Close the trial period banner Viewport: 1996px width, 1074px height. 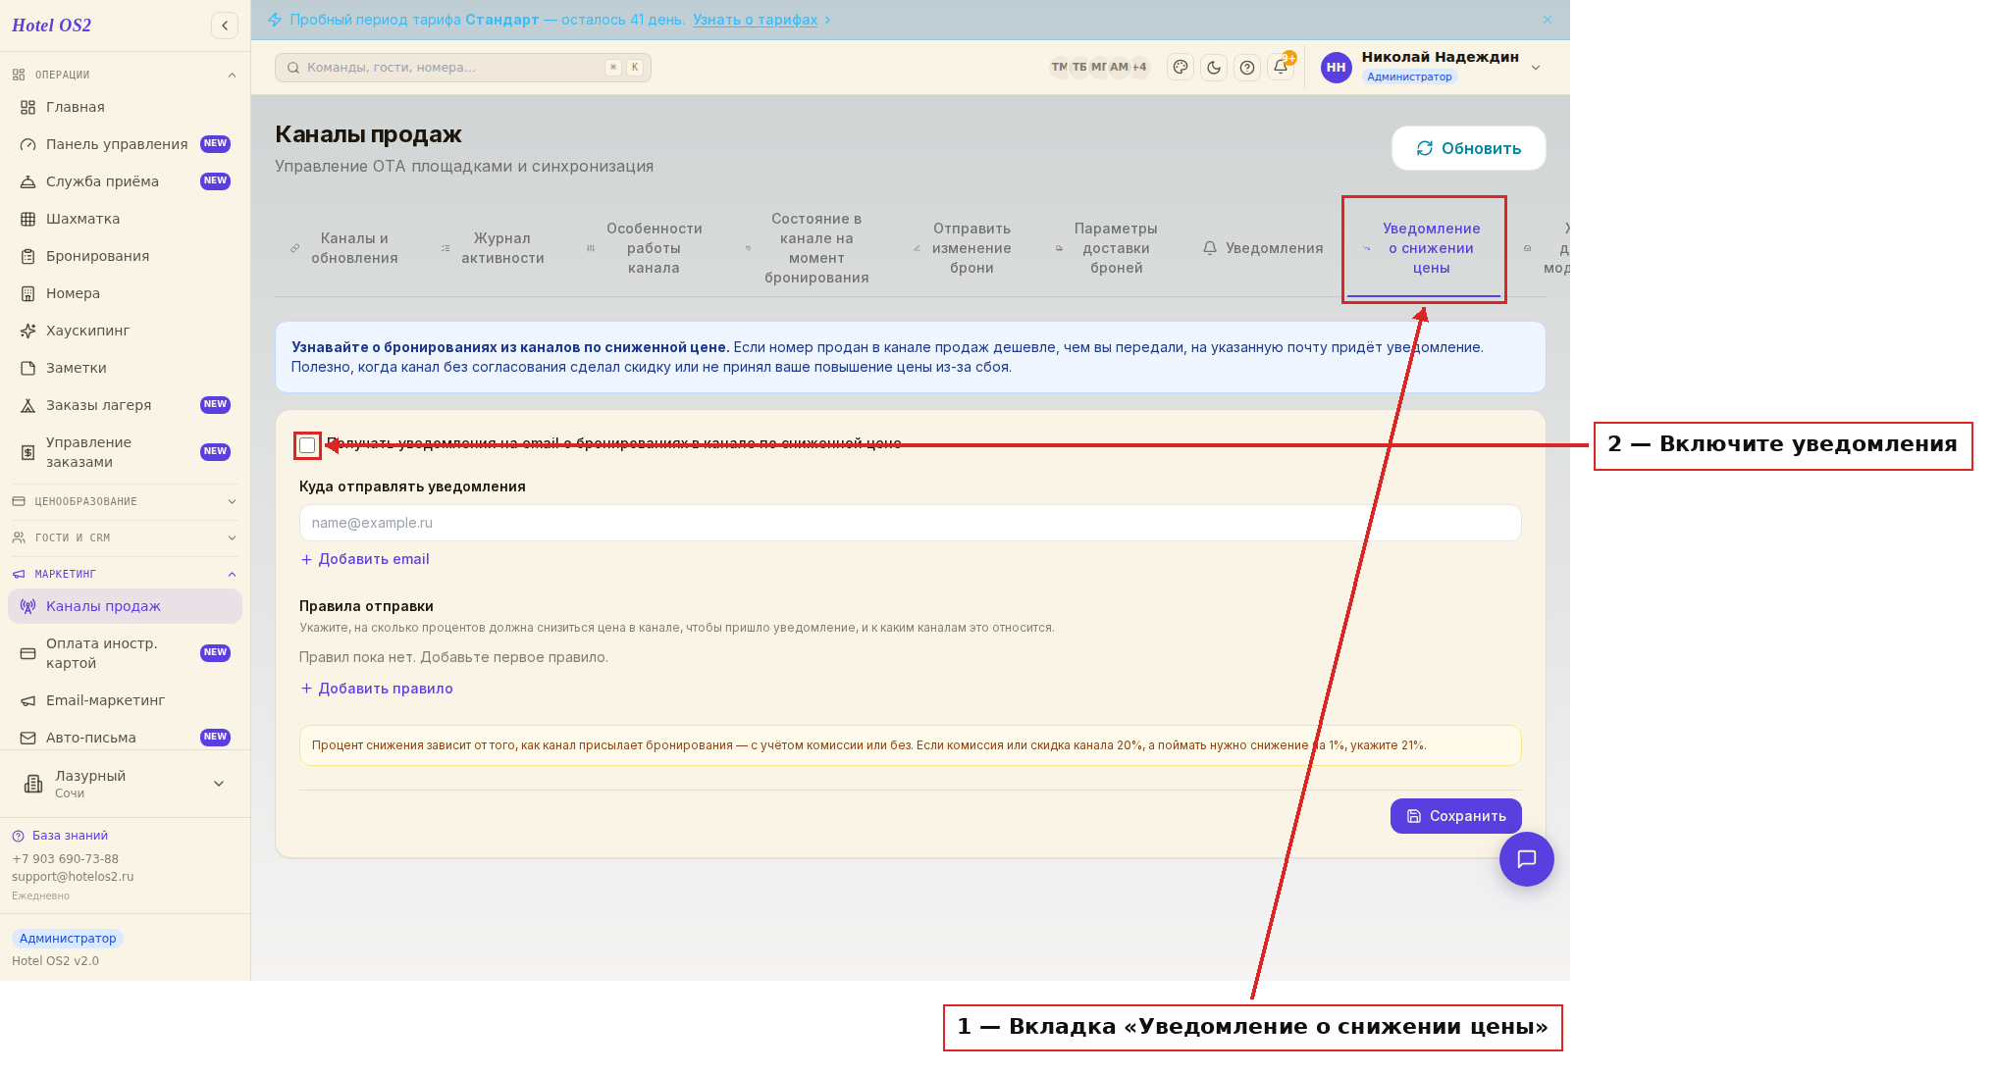pos(1548,20)
